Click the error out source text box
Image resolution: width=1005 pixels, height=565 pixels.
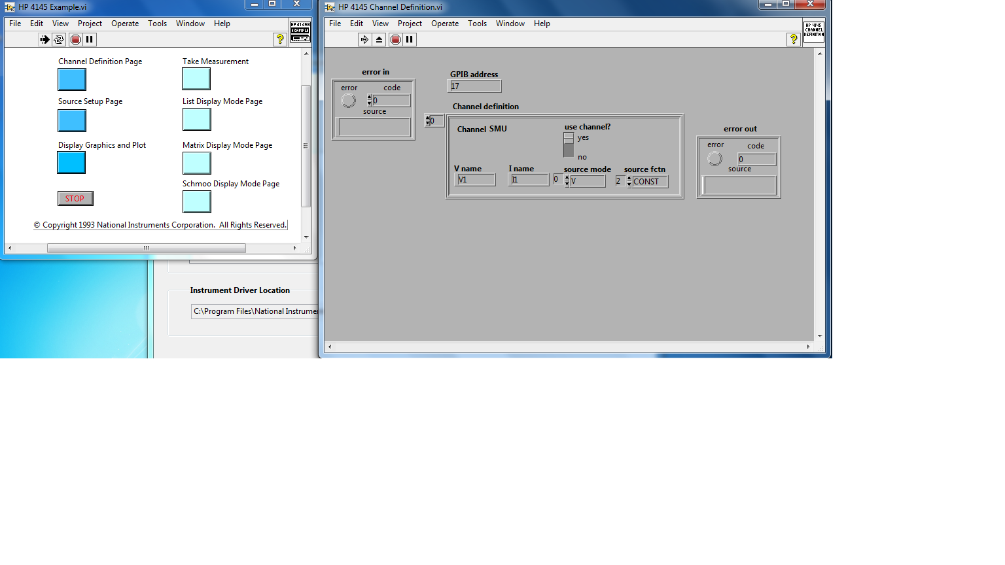point(740,186)
